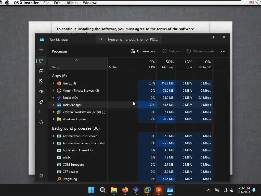The width and height of the screenshot is (261, 196).
Task: Sort by the Network column header
Action: (203, 64)
